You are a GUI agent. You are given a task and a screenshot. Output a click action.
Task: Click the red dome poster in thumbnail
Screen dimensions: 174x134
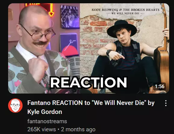tap(69, 45)
